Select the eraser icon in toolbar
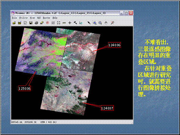This screenshot has width=180, height=135. tap(42, 23)
